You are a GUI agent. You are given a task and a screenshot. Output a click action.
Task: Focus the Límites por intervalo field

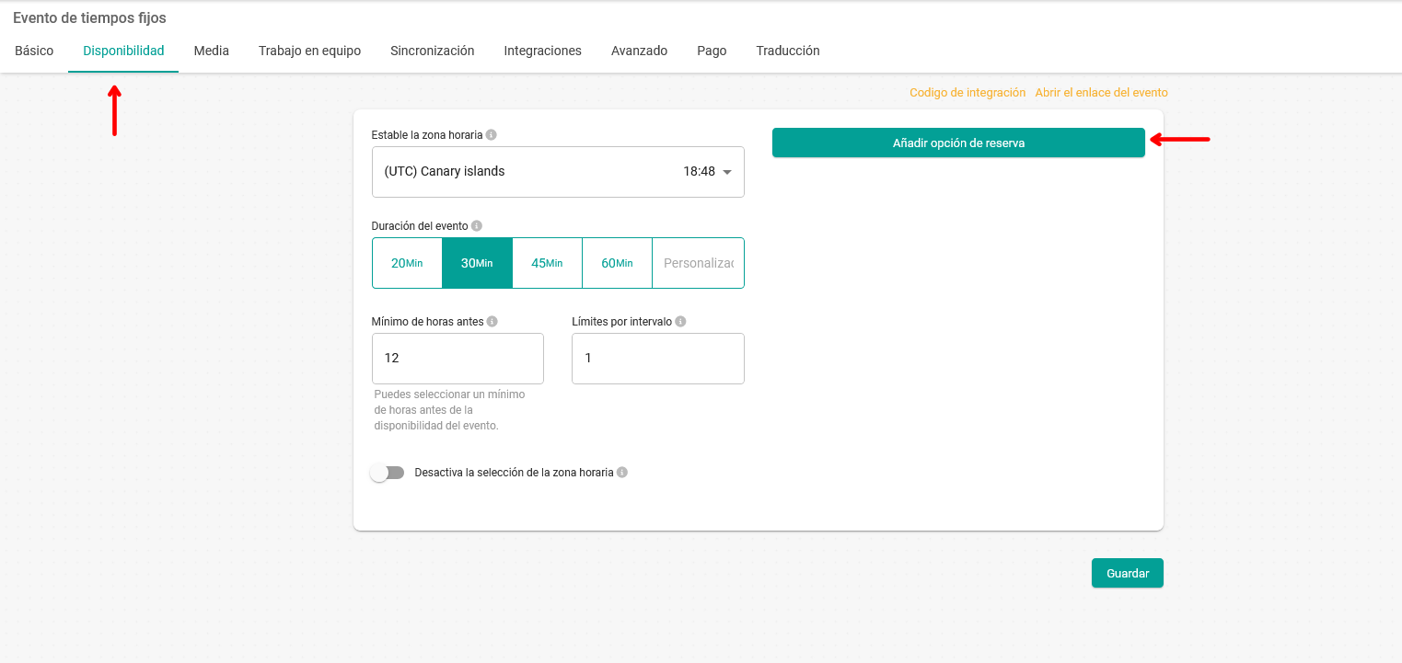658,359
